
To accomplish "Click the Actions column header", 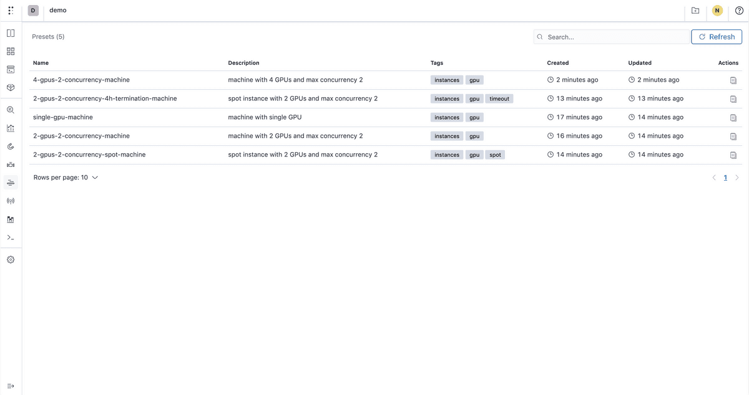I will click(x=728, y=63).
